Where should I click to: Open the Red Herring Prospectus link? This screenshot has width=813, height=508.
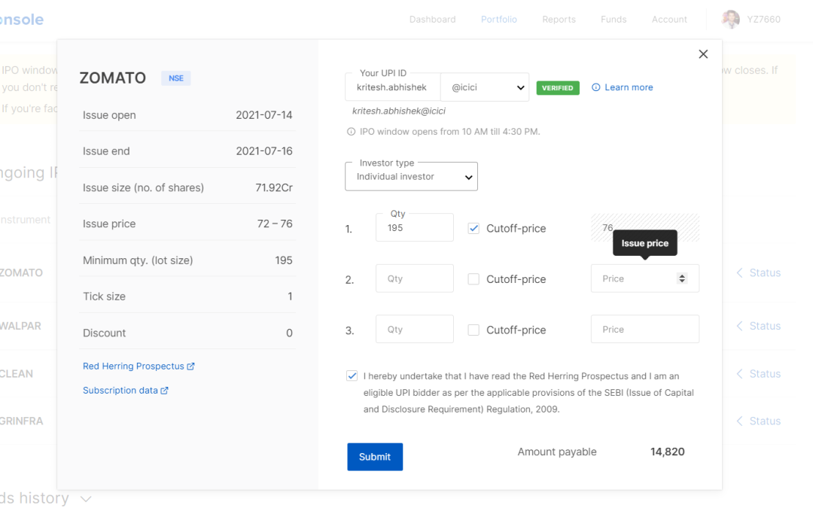tap(133, 366)
